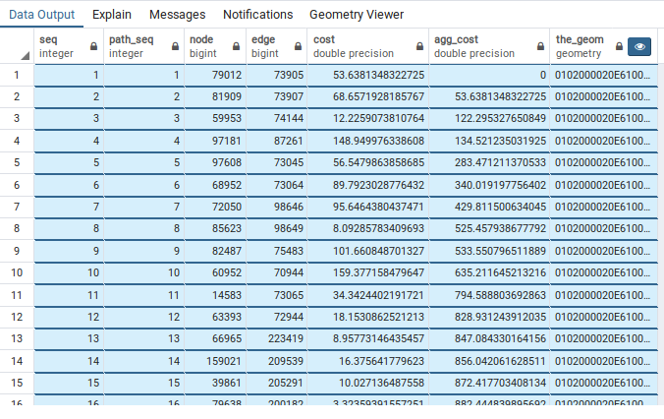Select the path_seq column header
664x419 pixels.
[144, 46]
